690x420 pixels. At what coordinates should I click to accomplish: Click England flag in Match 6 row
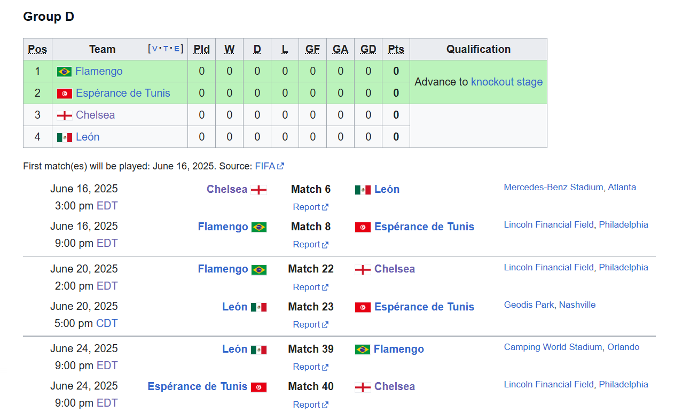click(258, 190)
